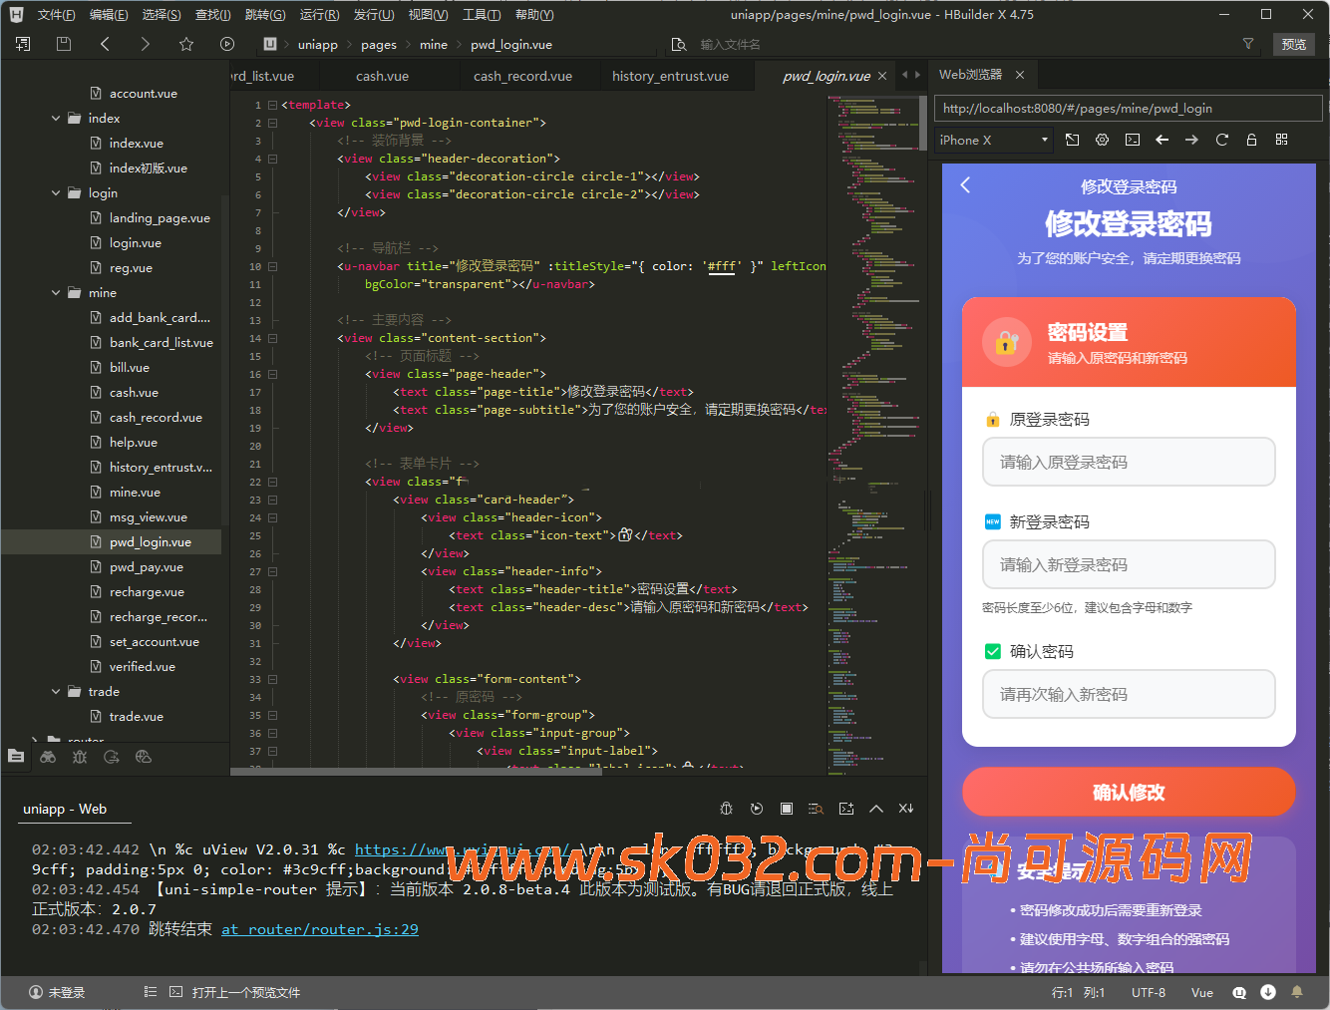Open the router/router.js:29 link in the console

click(x=319, y=929)
